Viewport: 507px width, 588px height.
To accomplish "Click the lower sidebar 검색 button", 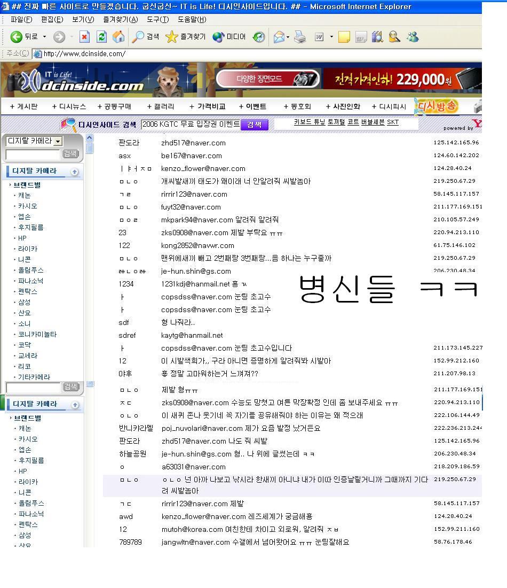I will pos(71,386).
